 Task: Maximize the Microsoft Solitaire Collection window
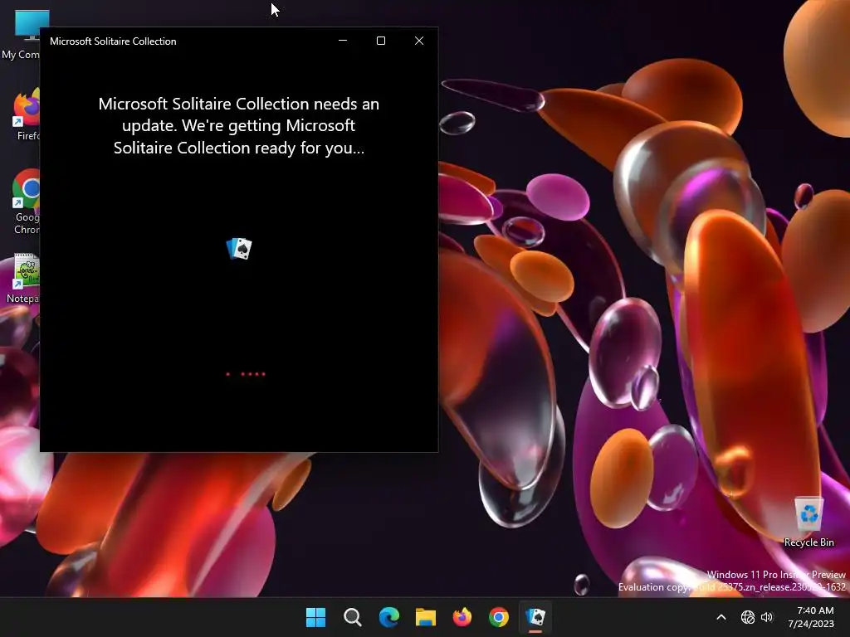coord(381,41)
